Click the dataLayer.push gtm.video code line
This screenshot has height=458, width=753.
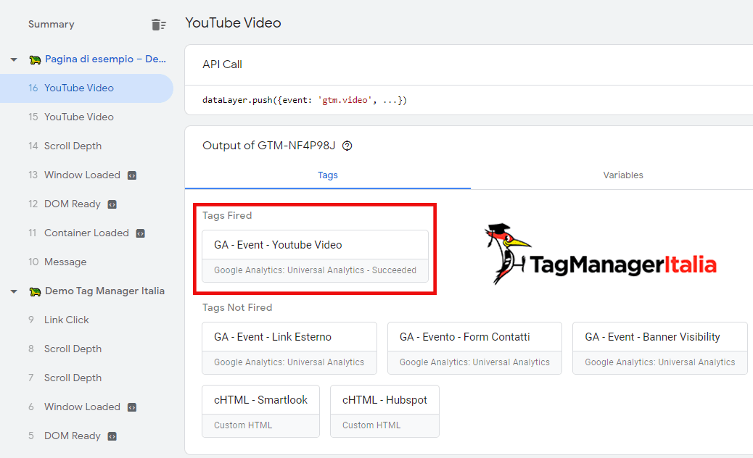coord(305,100)
